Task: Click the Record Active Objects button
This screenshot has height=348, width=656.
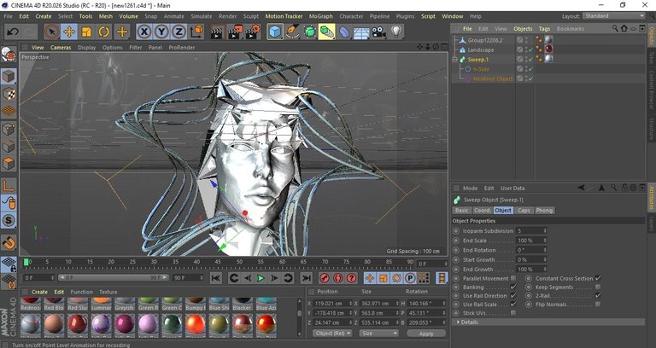Action: (325, 278)
